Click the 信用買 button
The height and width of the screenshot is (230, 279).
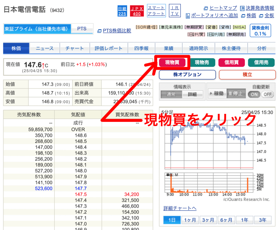click(232, 62)
